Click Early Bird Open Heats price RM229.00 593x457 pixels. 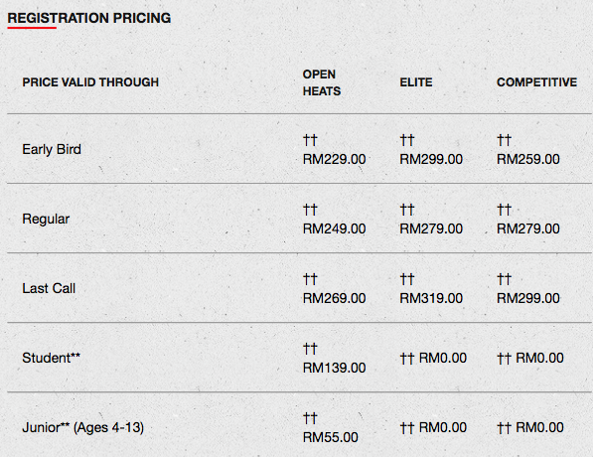335,159
